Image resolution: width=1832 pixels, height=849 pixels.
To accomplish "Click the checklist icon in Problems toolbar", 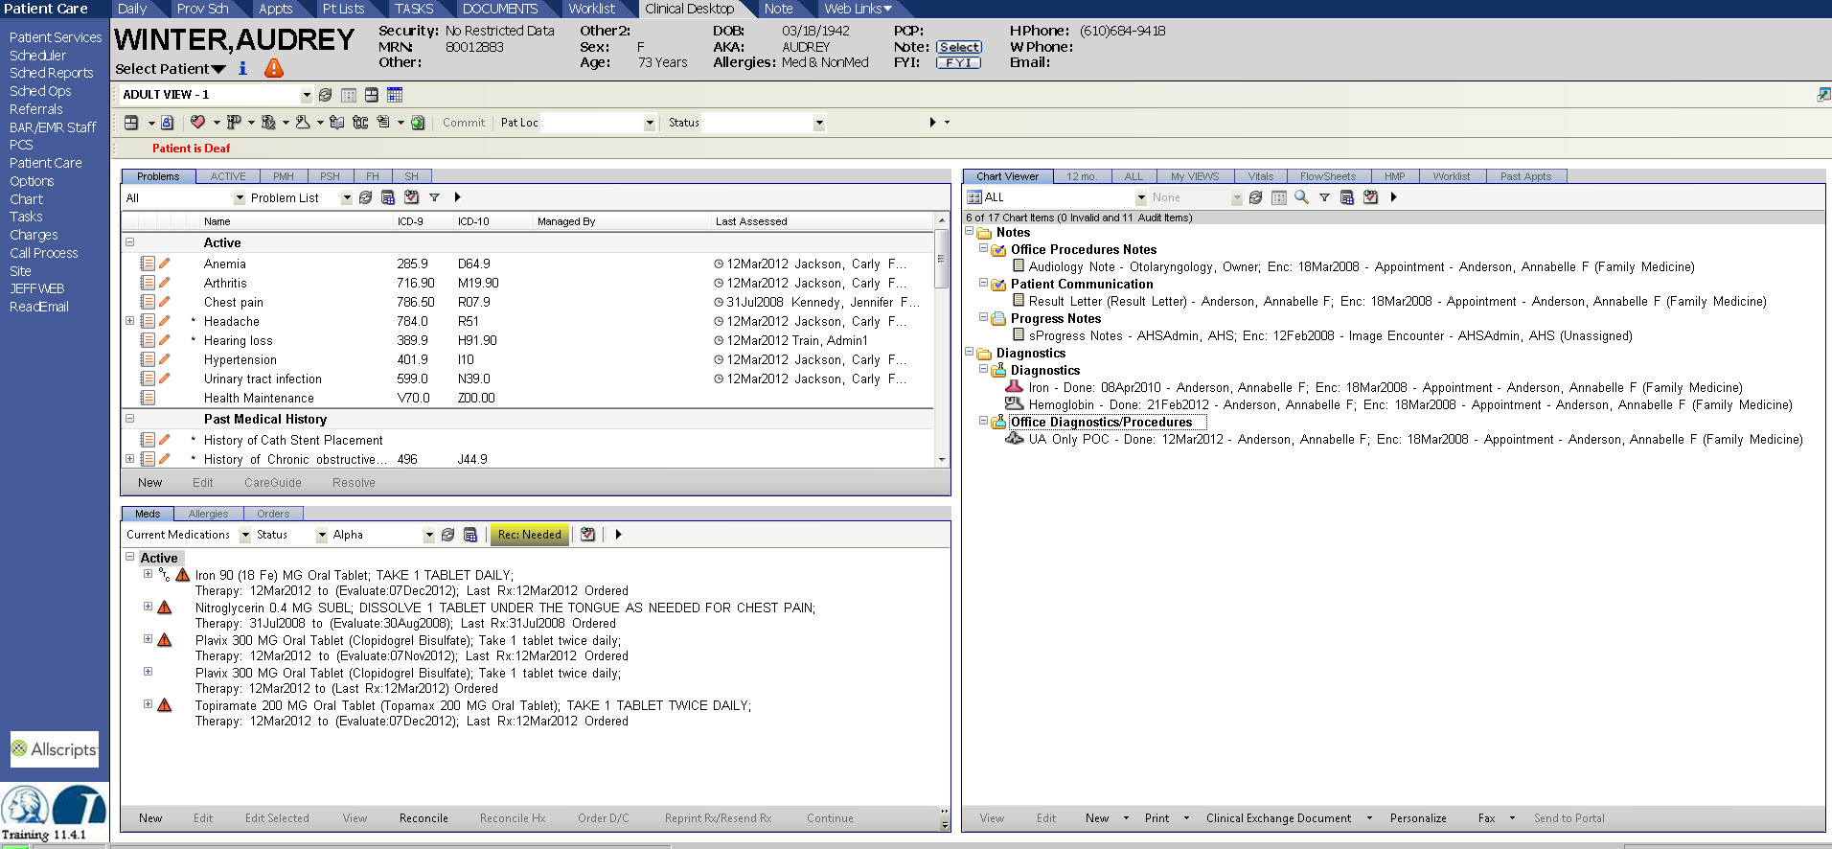I will click(411, 197).
